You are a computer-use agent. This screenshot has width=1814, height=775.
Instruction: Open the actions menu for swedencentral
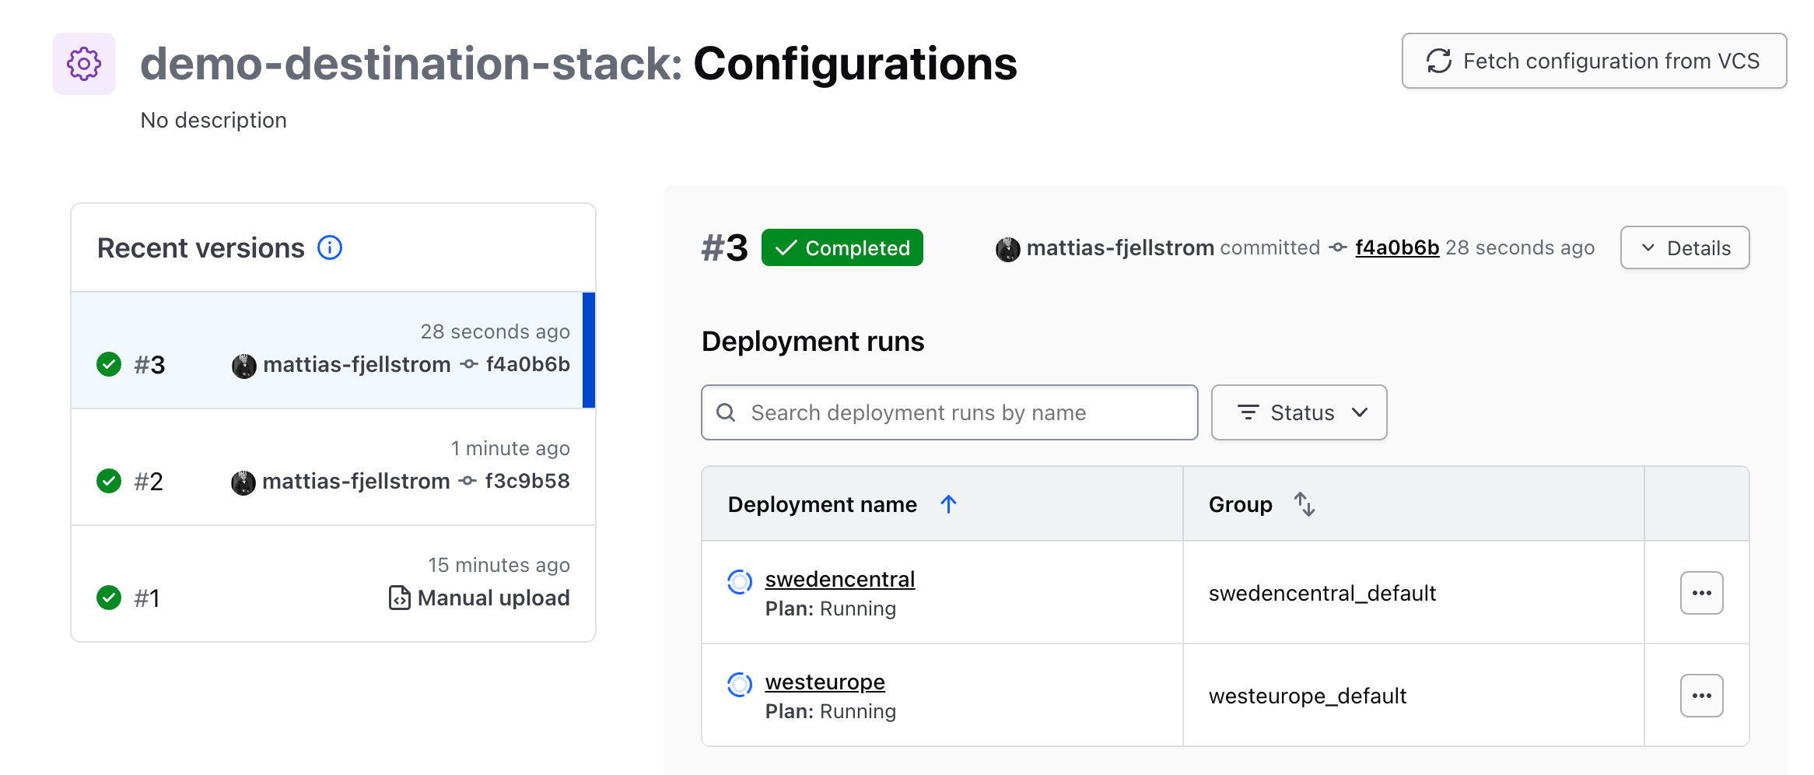point(1701,593)
